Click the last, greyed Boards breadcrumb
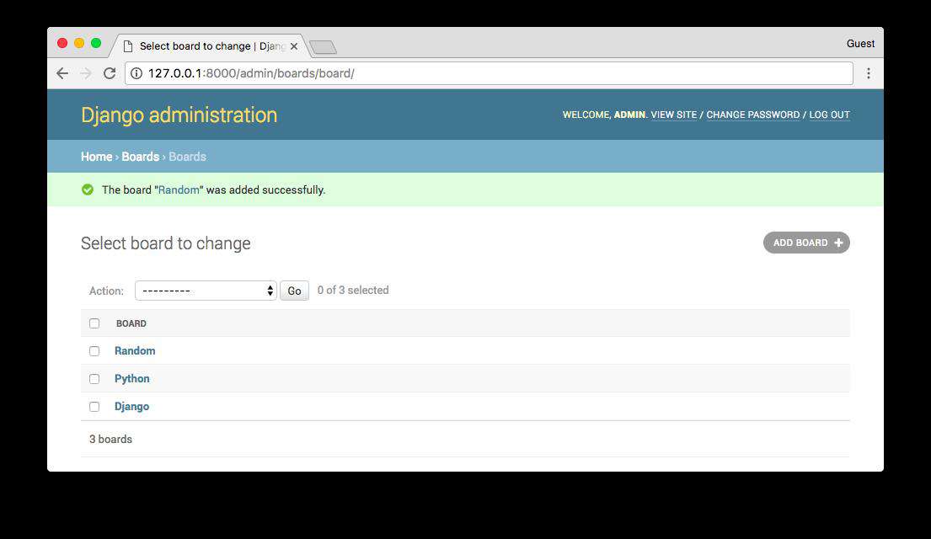This screenshot has height=539, width=931. 187,157
